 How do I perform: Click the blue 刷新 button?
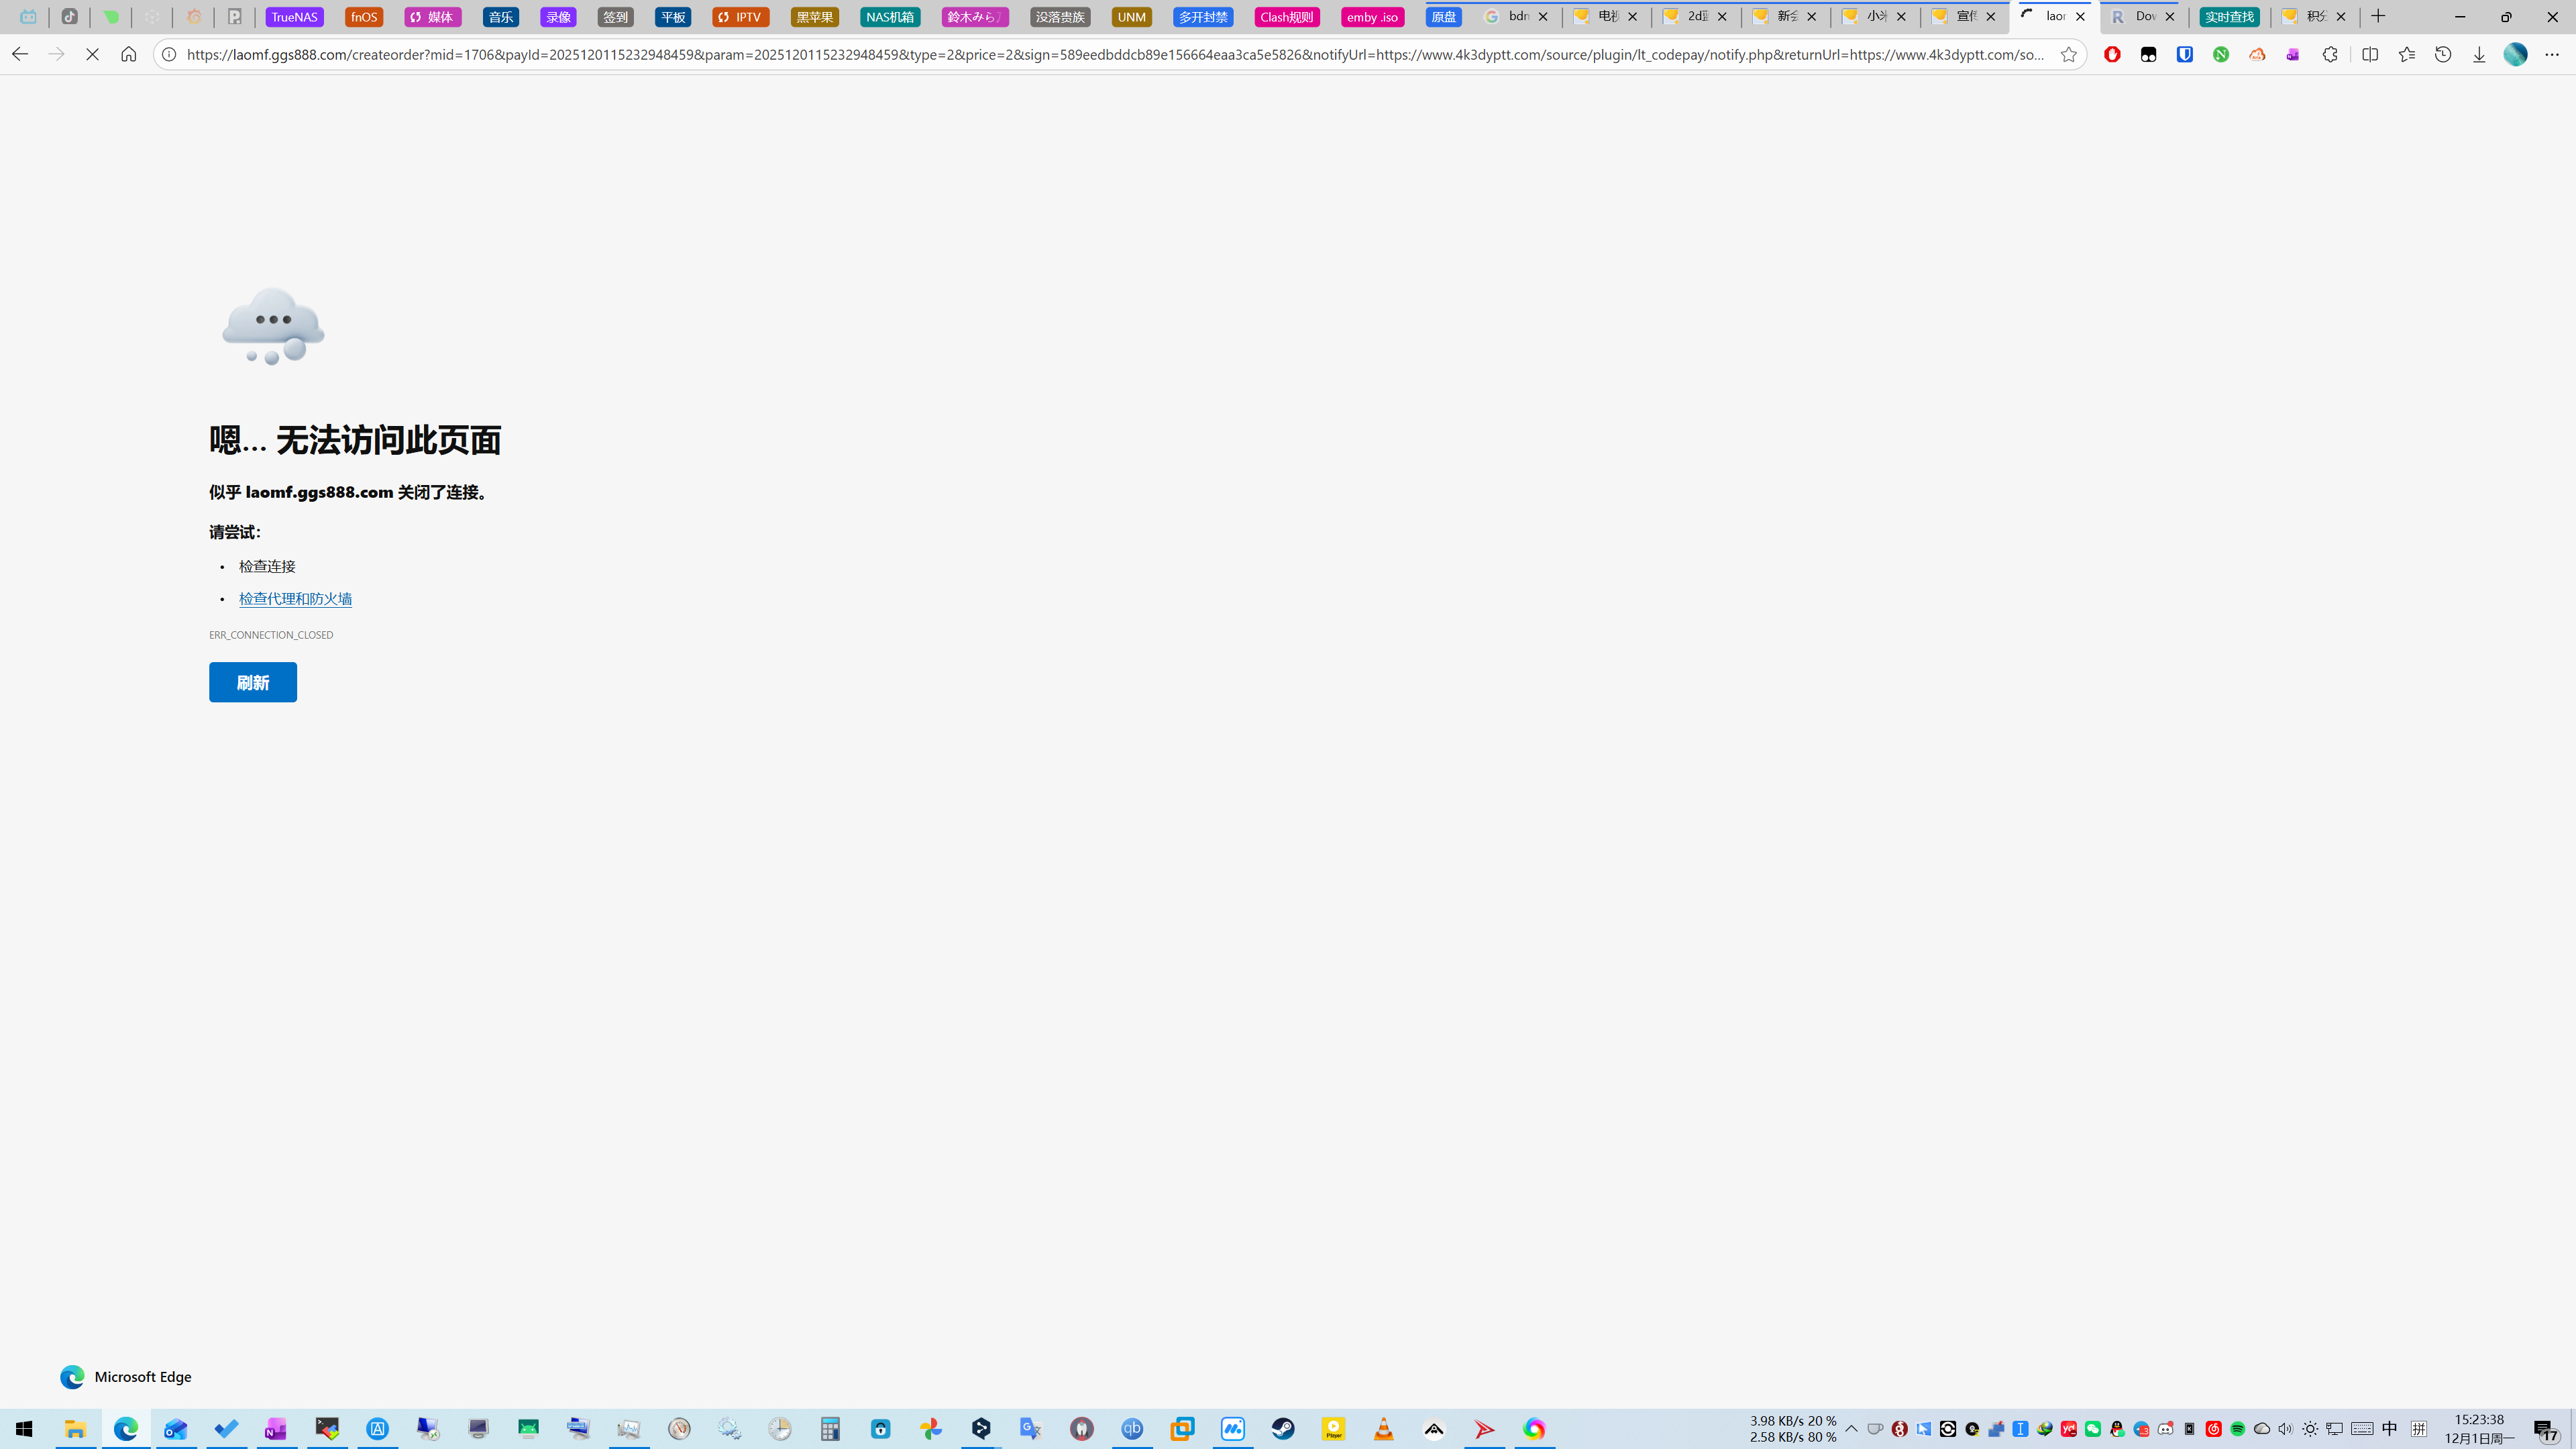pos(252,682)
